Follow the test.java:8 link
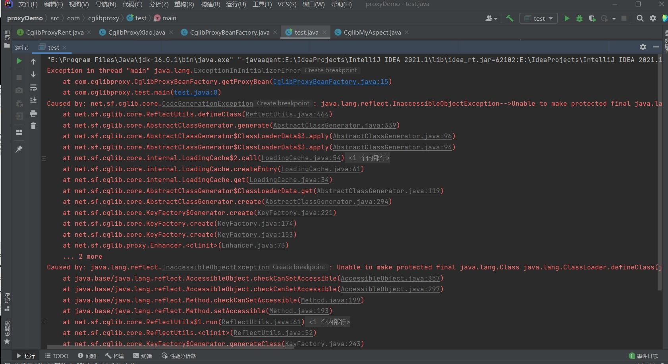 point(195,92)
